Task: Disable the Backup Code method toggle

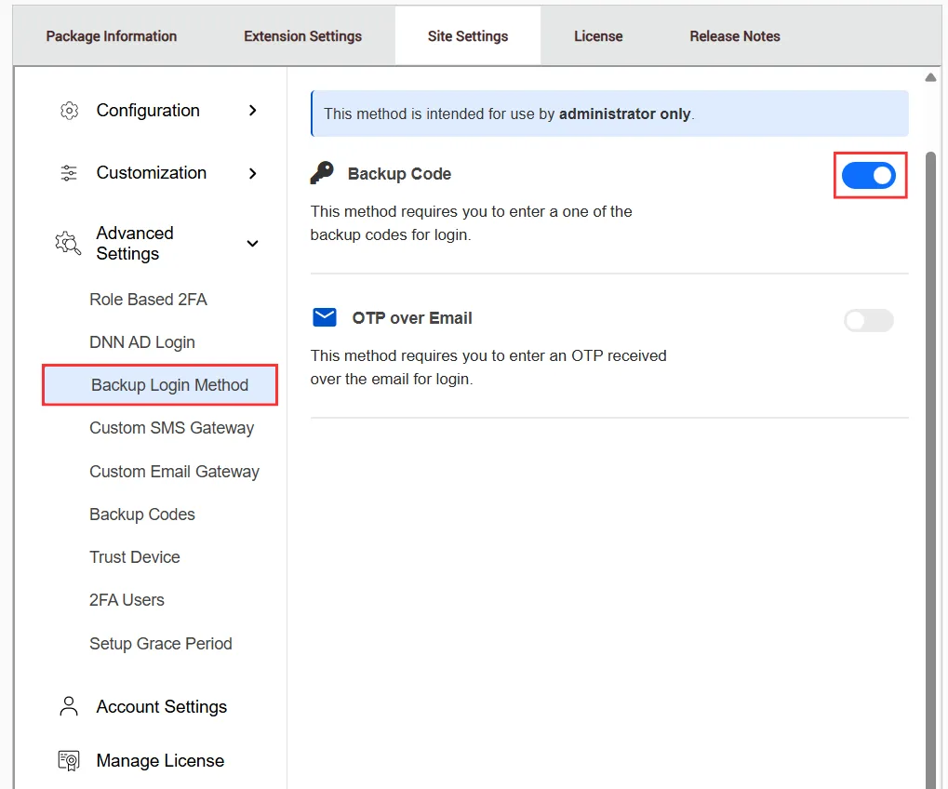Action: (x=869, y=175)
